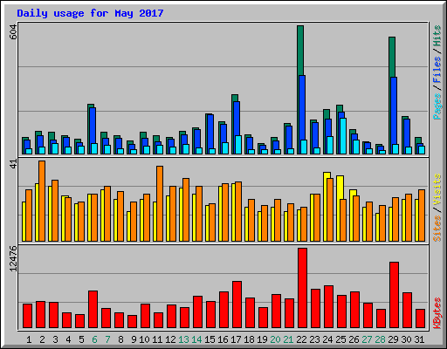The height and width of the screenshot is (349, 447).
Task: Click the red KBytes bar for day 17
Action: click(x=237, y=305)
